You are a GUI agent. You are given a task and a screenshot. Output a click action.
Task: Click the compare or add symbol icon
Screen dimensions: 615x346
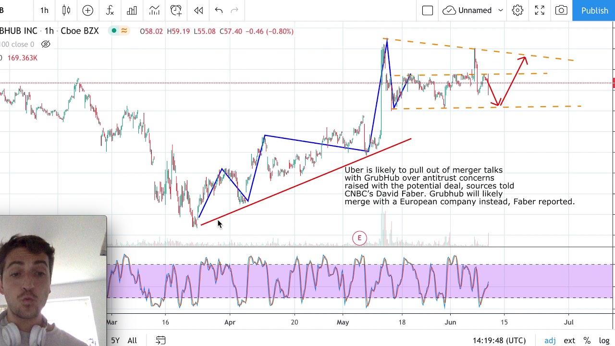point(88,10)
